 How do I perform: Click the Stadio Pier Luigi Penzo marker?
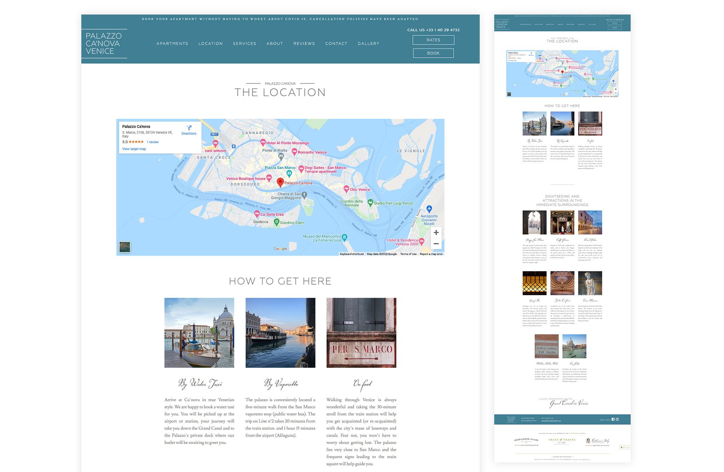(x=370, y=203)
